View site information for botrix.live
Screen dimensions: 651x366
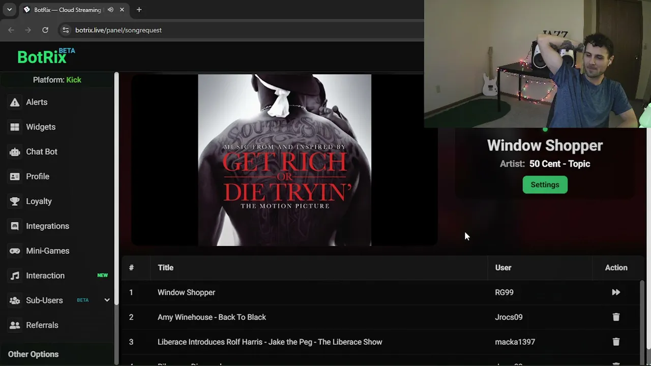pyautogui.click(x=66, y=30)
